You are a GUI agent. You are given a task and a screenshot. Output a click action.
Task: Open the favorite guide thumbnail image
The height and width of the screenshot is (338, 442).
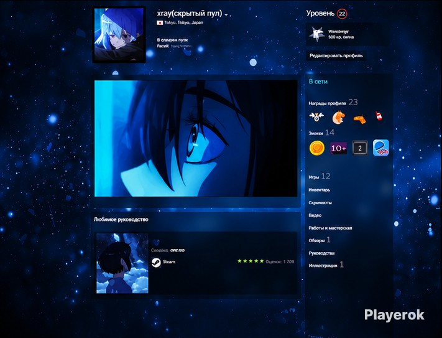(122, 263)
